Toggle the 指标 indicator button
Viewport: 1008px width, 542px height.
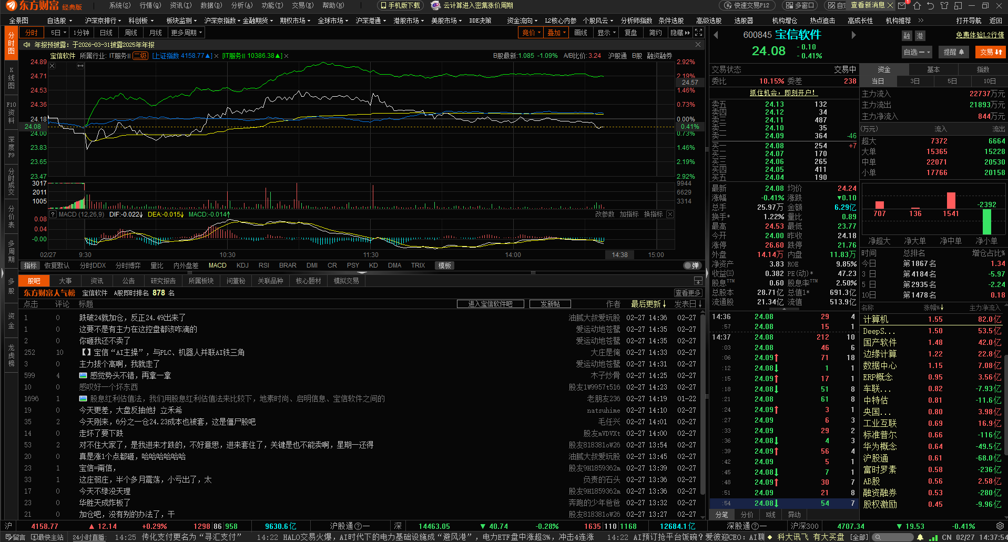[x=30, y=265]
